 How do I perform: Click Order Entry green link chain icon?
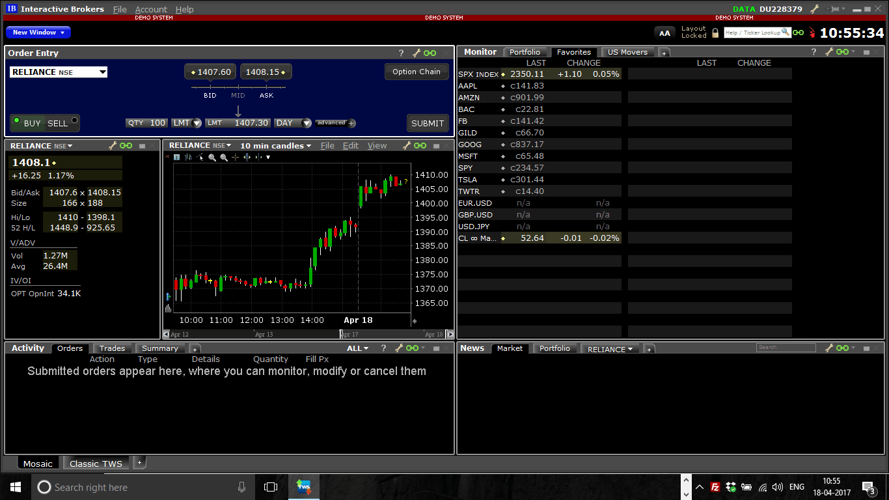pyautogui.click(x=430, y=53)
